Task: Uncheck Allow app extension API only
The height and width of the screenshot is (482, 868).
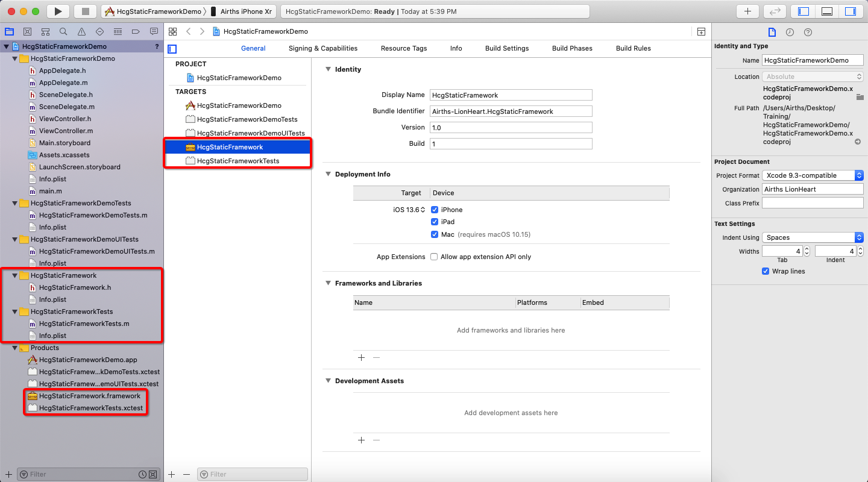Action: (433, 257)
